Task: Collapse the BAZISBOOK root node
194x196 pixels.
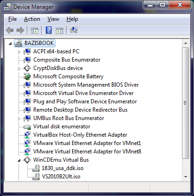Action: 10,44
